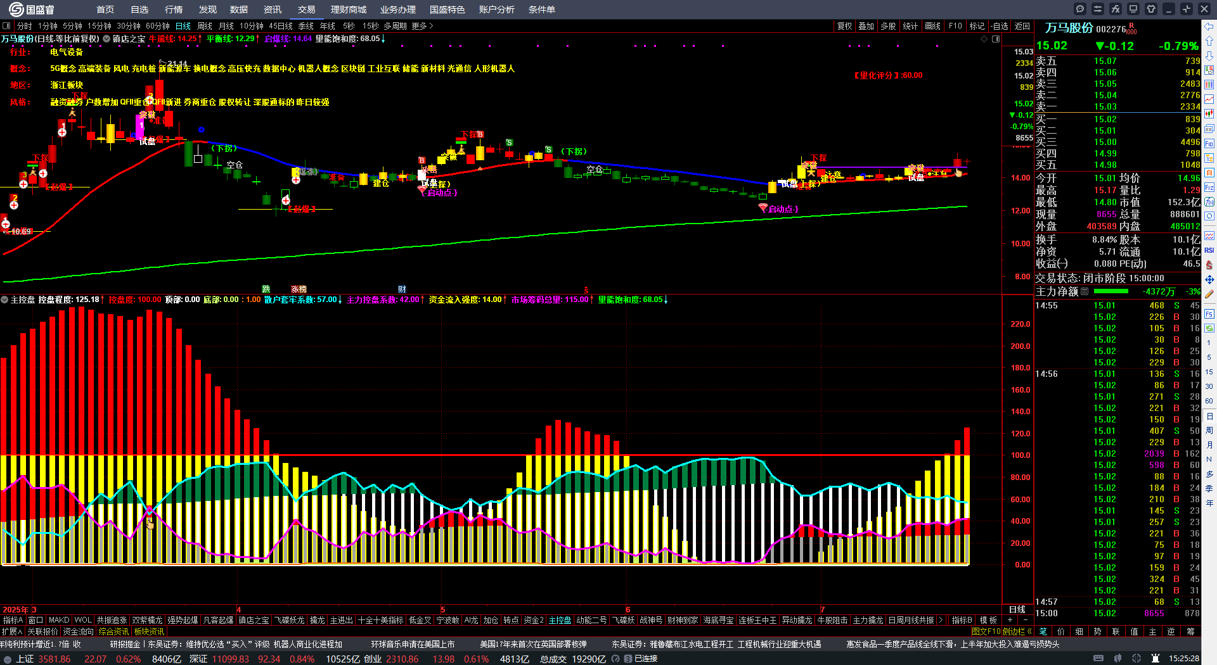The image size is (1217, 665).
Task: Click the 图文F10 link
Action: (986, 631)
